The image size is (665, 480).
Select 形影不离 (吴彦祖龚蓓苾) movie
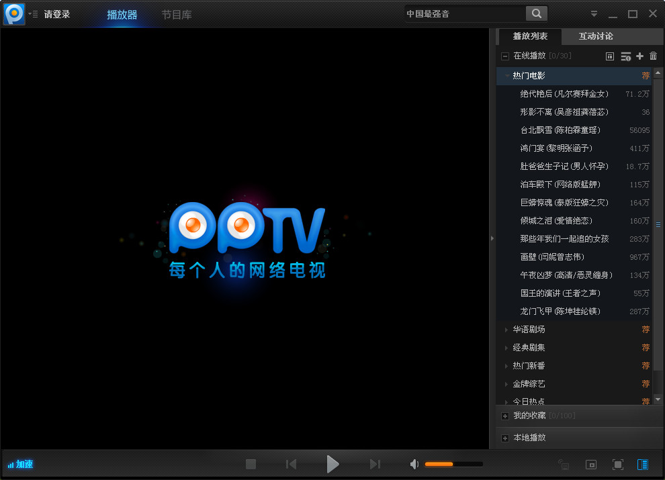click(x=575, y=112)
